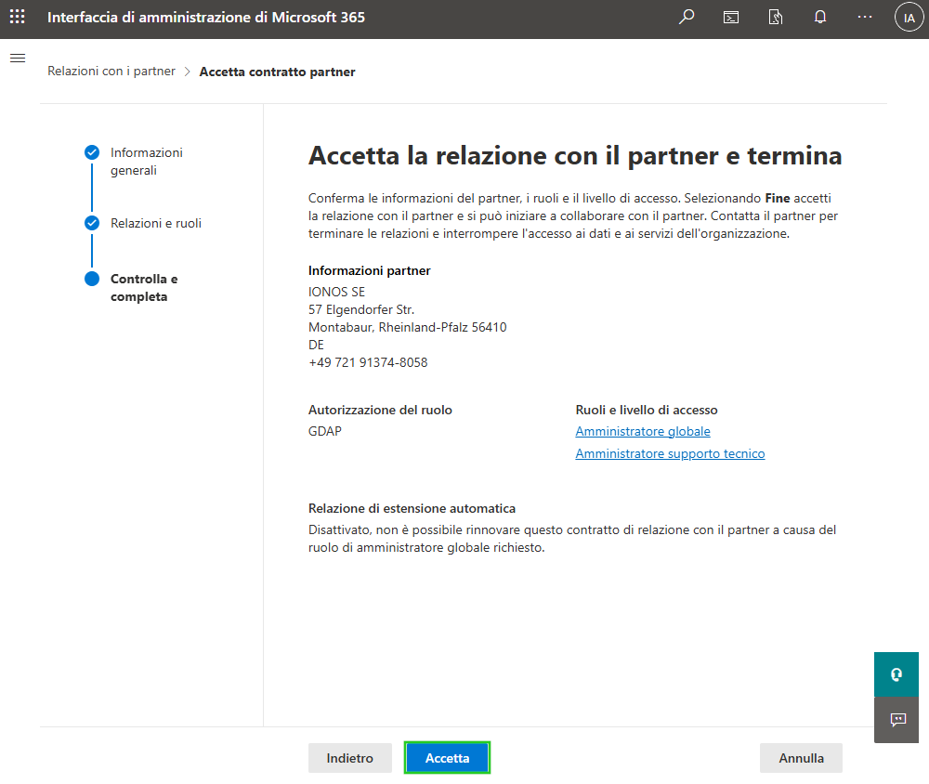Jump to Informazioni generali step

tap(147, 162)
